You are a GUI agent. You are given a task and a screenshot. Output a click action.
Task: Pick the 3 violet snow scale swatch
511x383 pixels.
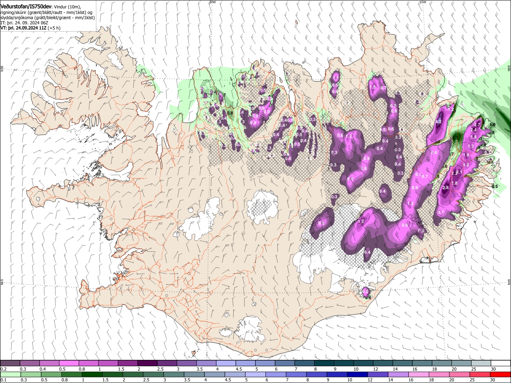pos(186,363)
